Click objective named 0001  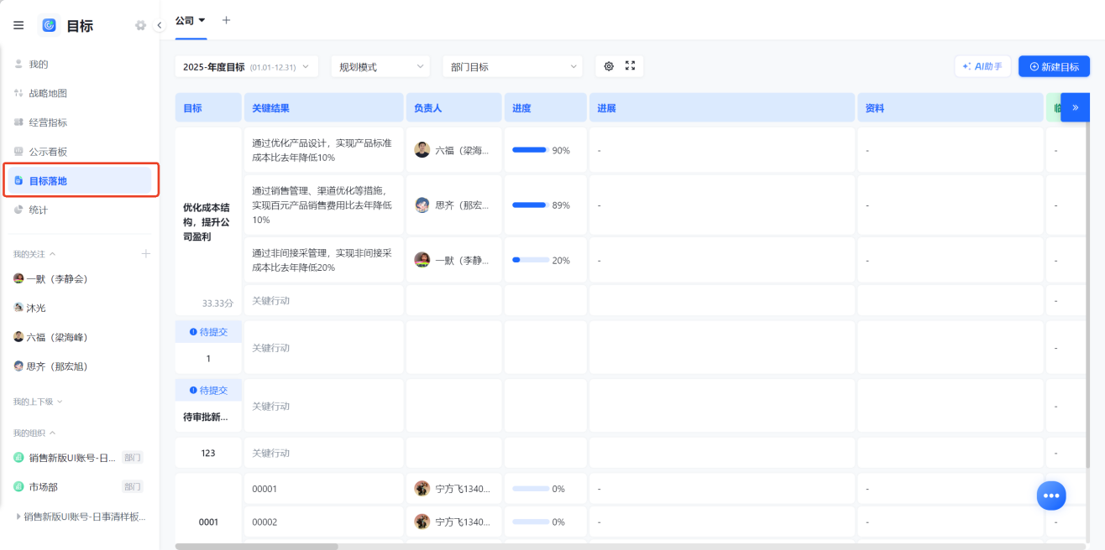(208, 521)
